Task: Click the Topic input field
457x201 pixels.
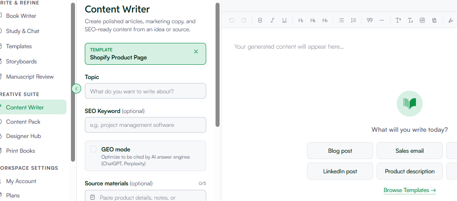Action: coord(145,91)
